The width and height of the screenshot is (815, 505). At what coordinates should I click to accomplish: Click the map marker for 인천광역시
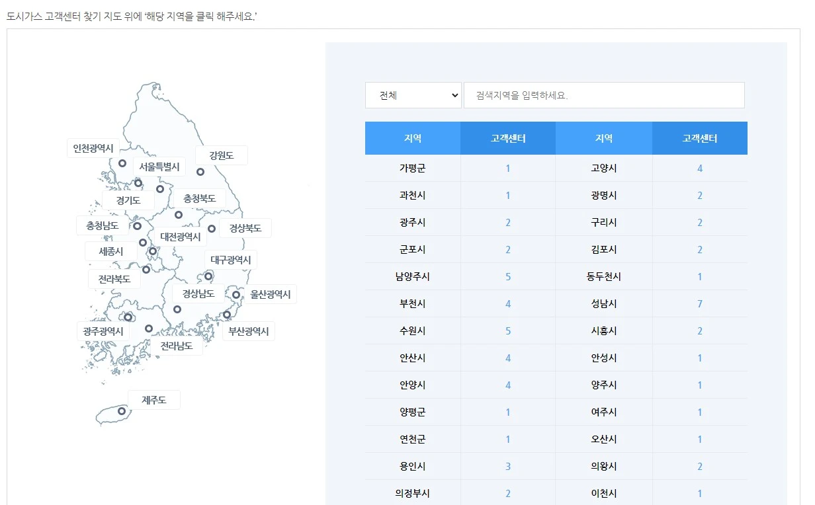coord(122,163)
